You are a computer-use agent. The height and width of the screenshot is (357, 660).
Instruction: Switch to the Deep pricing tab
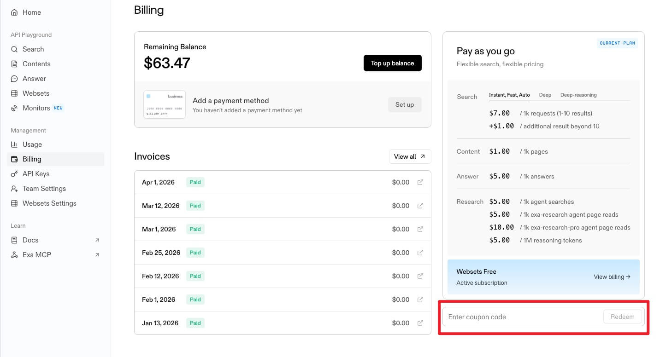coord(545,95)
